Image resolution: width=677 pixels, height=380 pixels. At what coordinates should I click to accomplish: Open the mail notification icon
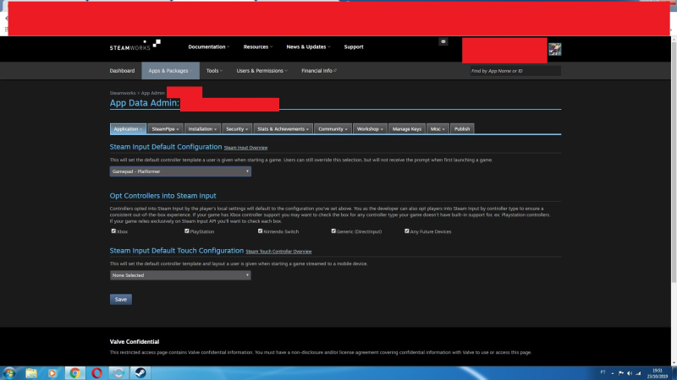coord(443,41)
